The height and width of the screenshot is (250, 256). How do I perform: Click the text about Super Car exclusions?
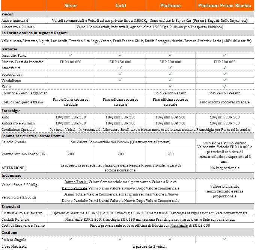pyautogui.click(x=199, y=21)
